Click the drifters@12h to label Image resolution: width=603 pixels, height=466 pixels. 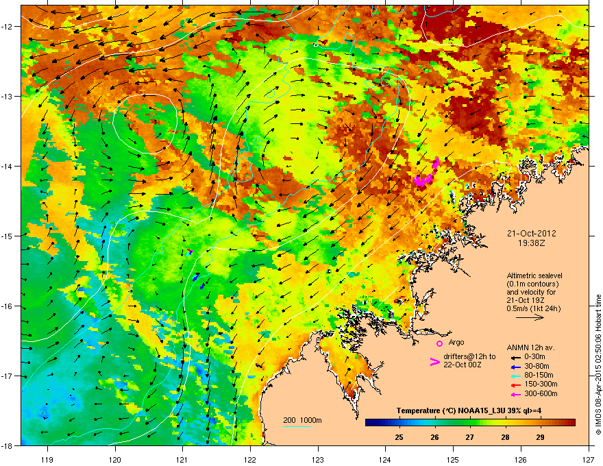coord(469,357)
